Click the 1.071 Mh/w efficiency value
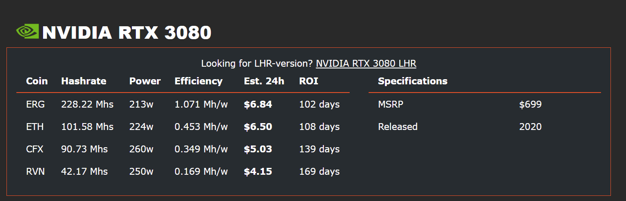626x201 pixels. coord(201,104)
